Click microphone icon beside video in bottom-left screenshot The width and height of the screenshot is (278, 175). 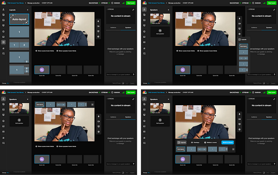(98, 116)
